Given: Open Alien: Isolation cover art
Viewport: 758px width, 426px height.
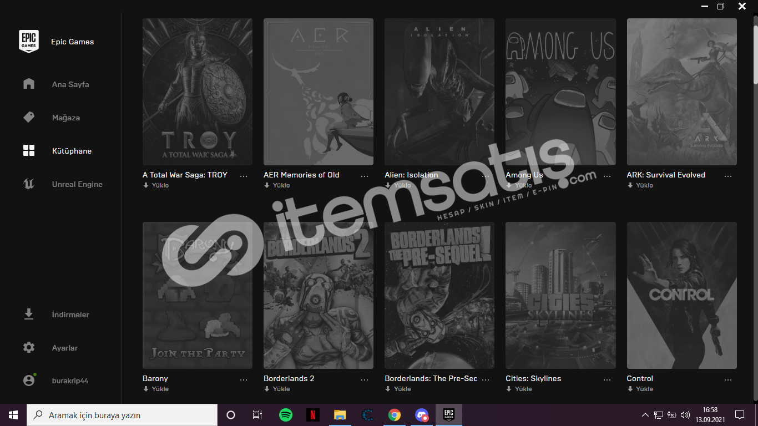Looking at the screenshot, I should pyautogui.click(x=439, y=92).
